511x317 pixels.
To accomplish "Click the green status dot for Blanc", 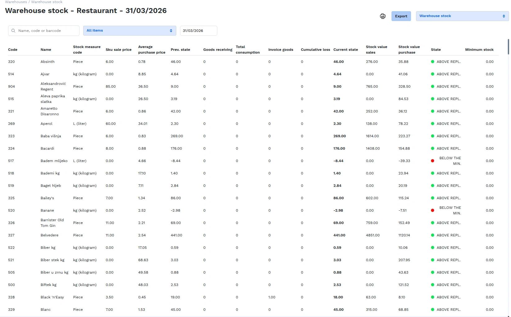I will [x=432, y=310].
